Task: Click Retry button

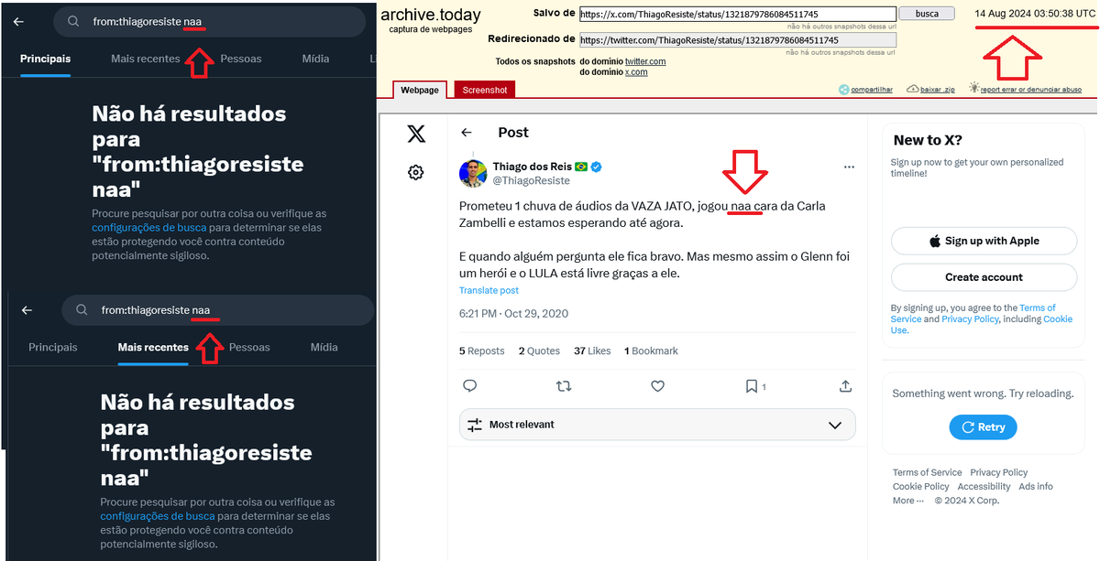Action: (983, 426)
